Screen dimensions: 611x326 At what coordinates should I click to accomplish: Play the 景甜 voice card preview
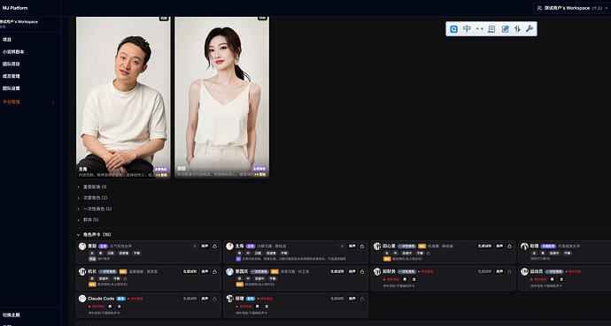195,246
